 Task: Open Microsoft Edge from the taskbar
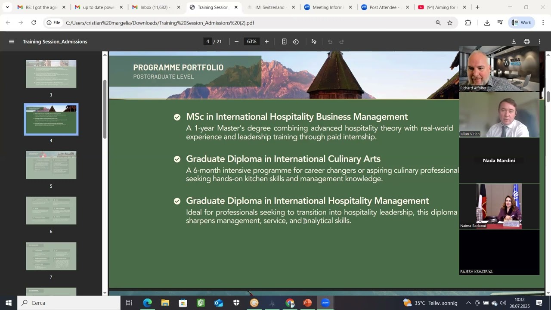[147, 303]
